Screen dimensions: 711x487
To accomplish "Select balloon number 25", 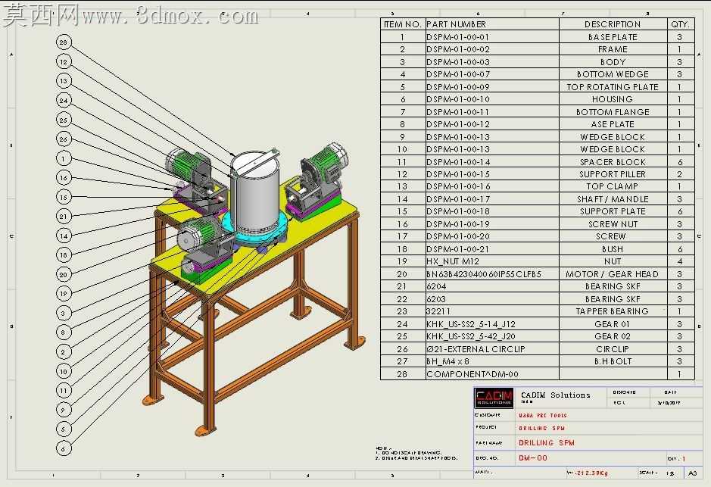I will [x=64, y=120].
